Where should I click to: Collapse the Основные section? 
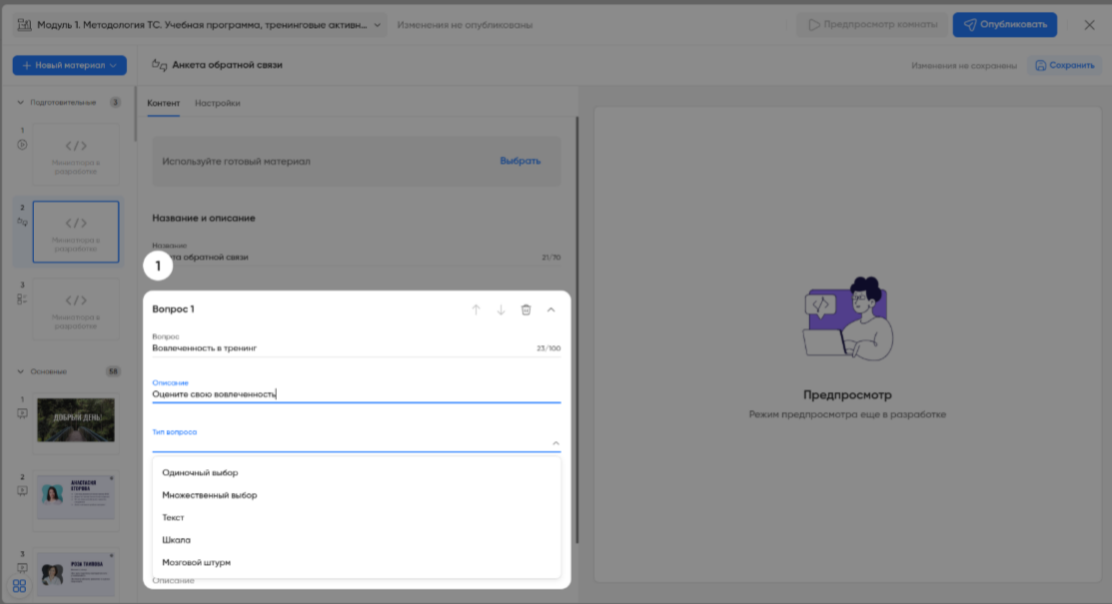tap(22, 371)
